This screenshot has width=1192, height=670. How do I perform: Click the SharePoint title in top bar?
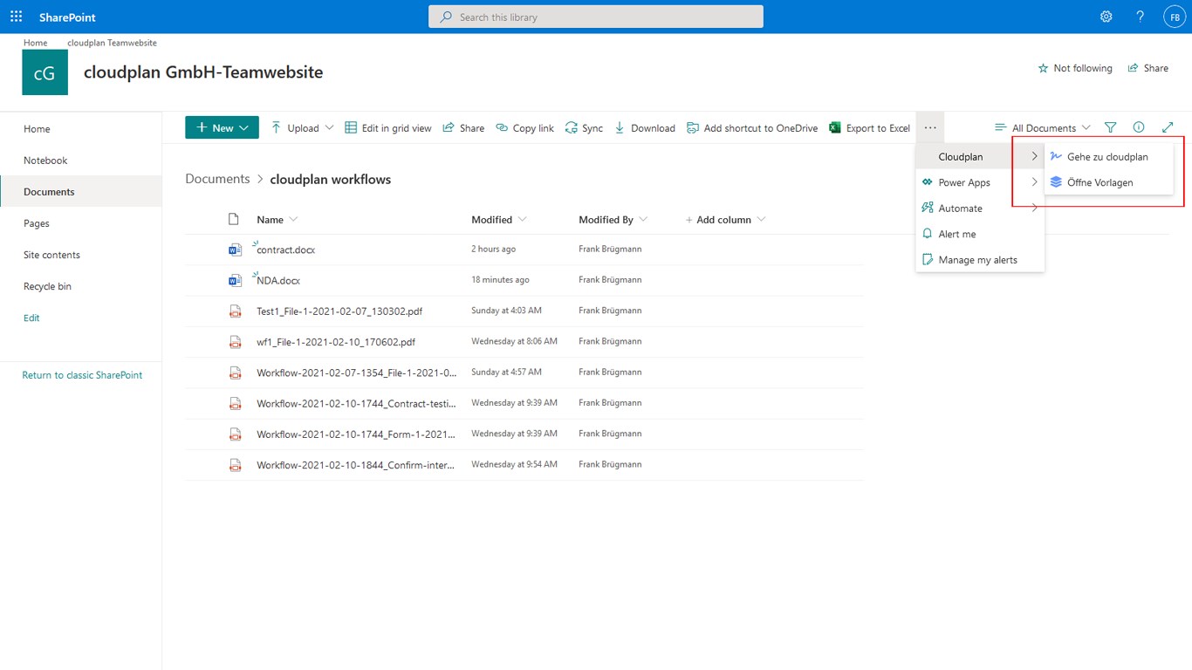coord(67,17)
